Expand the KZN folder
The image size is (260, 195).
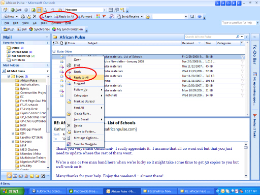pyautogui.click(x=13, y=134)
